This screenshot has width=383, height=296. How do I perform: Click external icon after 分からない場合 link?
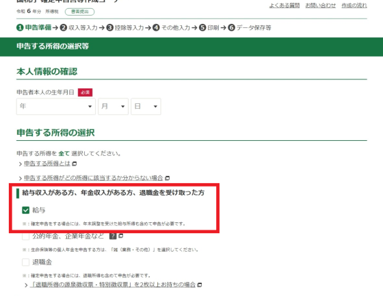pyautogui.click(x=167, y=178)
